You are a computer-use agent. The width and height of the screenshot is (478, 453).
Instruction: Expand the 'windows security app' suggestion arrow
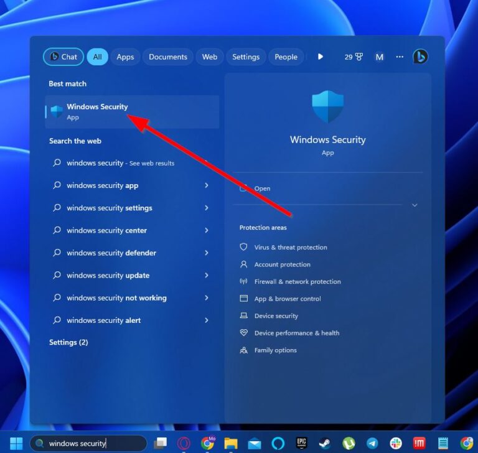[x=206, y=185]
